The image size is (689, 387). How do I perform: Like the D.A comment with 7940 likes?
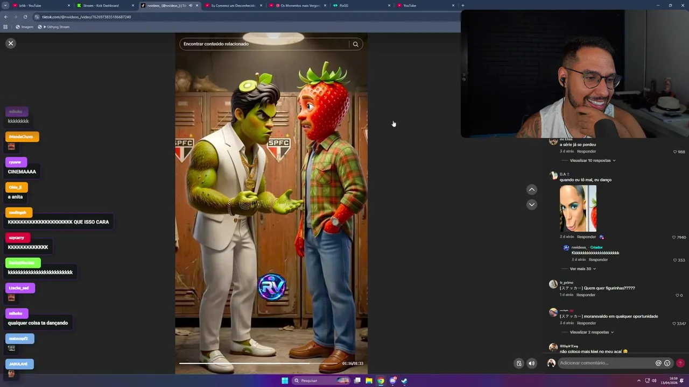(x=674, y=237)
